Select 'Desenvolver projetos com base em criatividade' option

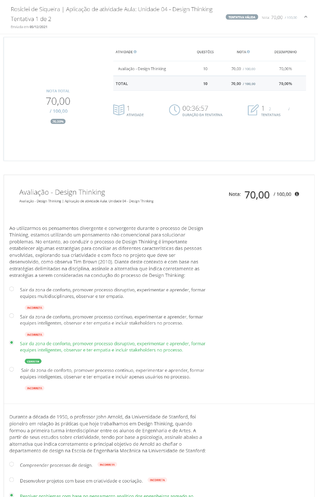pyautogui.click(x=12, y=480)
